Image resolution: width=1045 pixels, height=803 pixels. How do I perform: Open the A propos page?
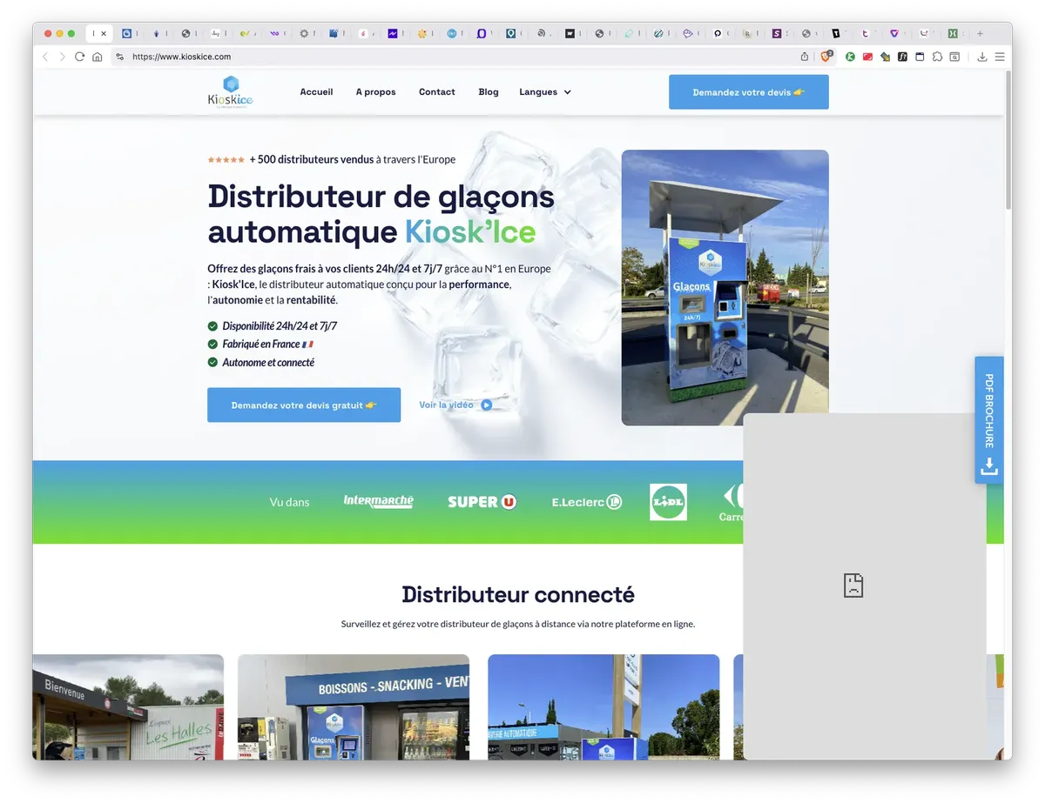375,92
